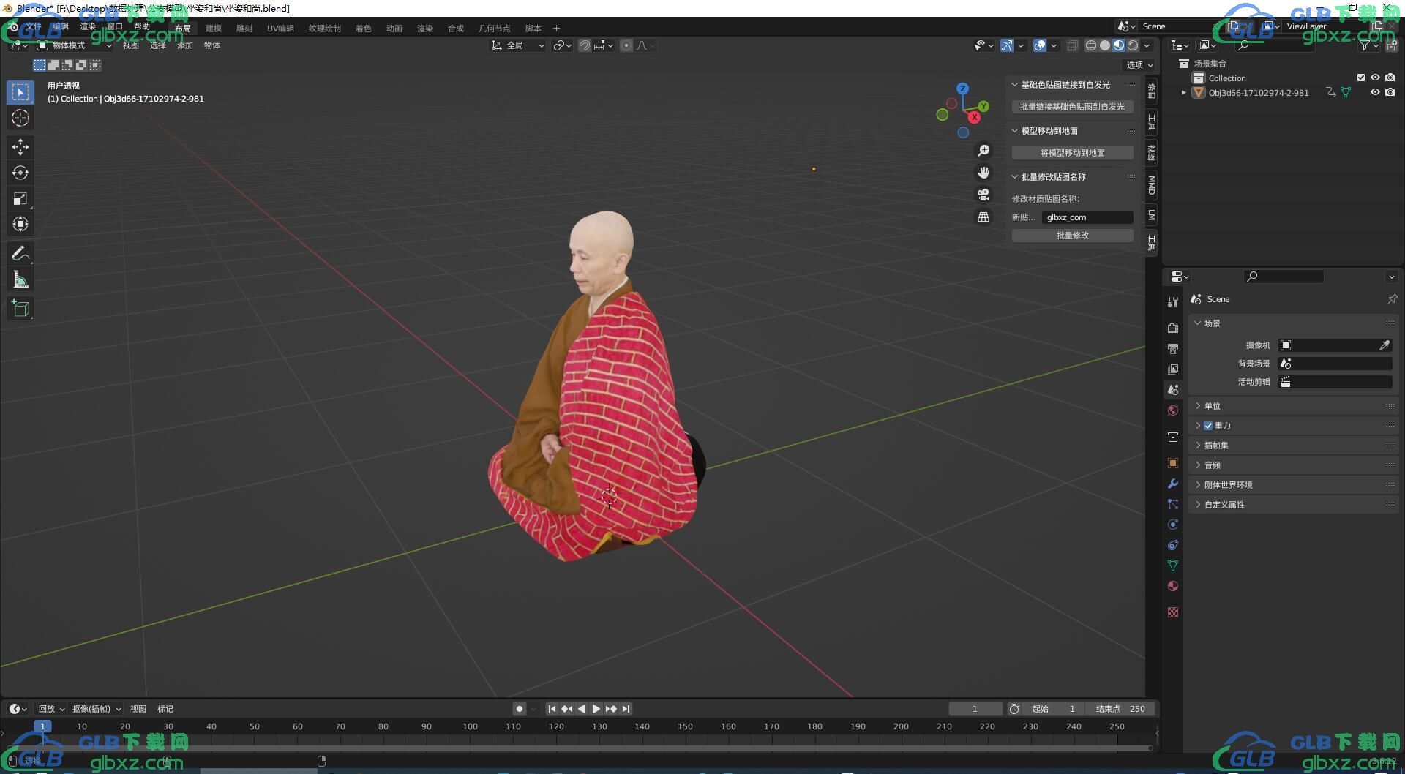Switch to the UV编辑 workspace tab
Image resolution: width=1405 pixels, height=774 pixels.
(x=280, y=29)
